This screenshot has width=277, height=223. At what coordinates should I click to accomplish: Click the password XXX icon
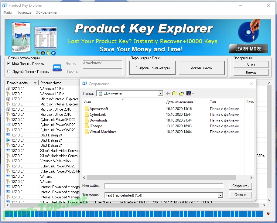click(57, 68)
